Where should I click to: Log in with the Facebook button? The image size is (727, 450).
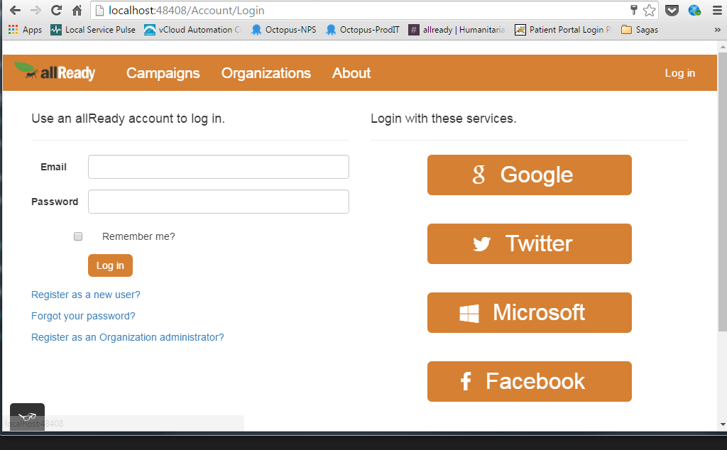(530, 381)
